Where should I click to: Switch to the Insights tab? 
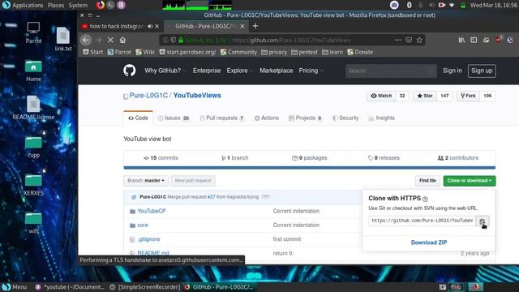[x=382, y=118]
